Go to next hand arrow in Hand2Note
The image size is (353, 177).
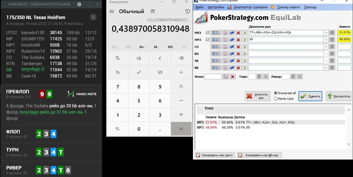point(93,17)
